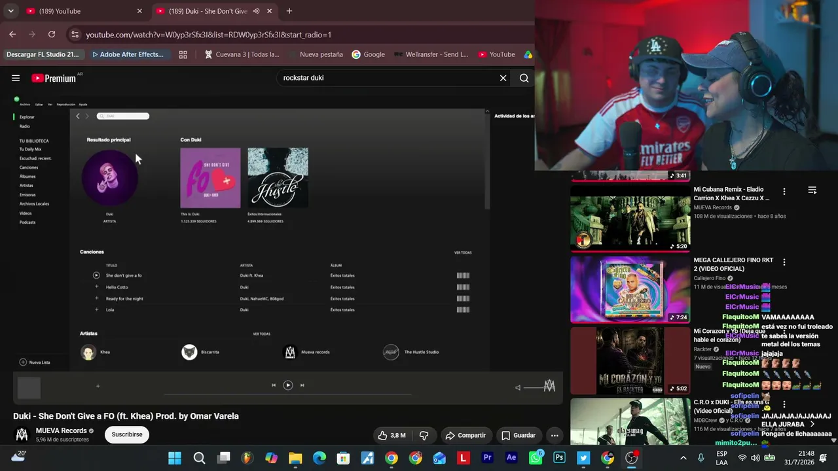Run search with the magnifier button

click(524, 78)
